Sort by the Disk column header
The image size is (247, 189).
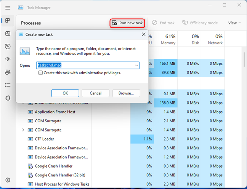tap(189, 39)
